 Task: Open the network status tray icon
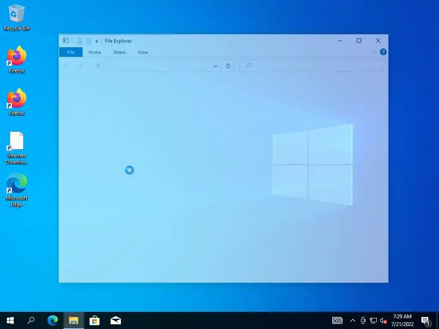(373, 320)
